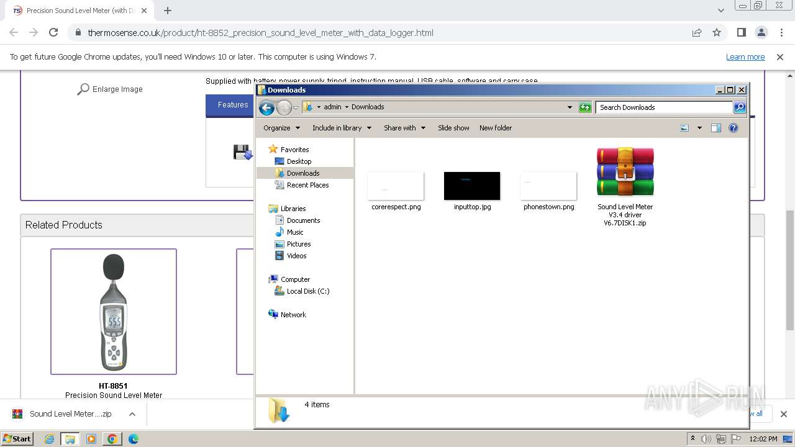Select Downloads in navigation pane
The image size is (795, 447).
tap(303, 173)
